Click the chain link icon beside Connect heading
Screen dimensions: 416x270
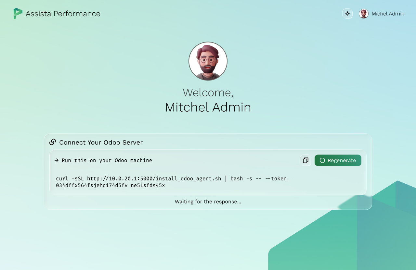53,142
